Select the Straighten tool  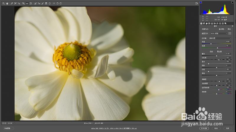click(x=27, y=4)
